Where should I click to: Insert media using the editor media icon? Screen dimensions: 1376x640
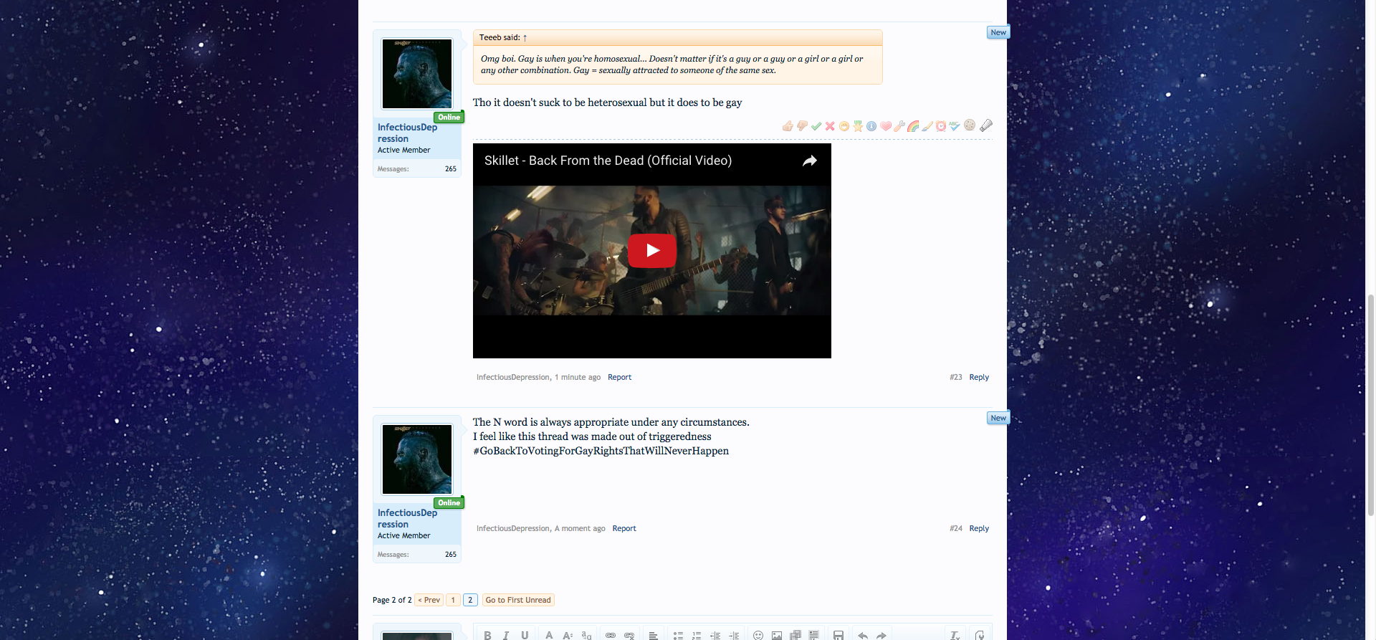(795, 635)
